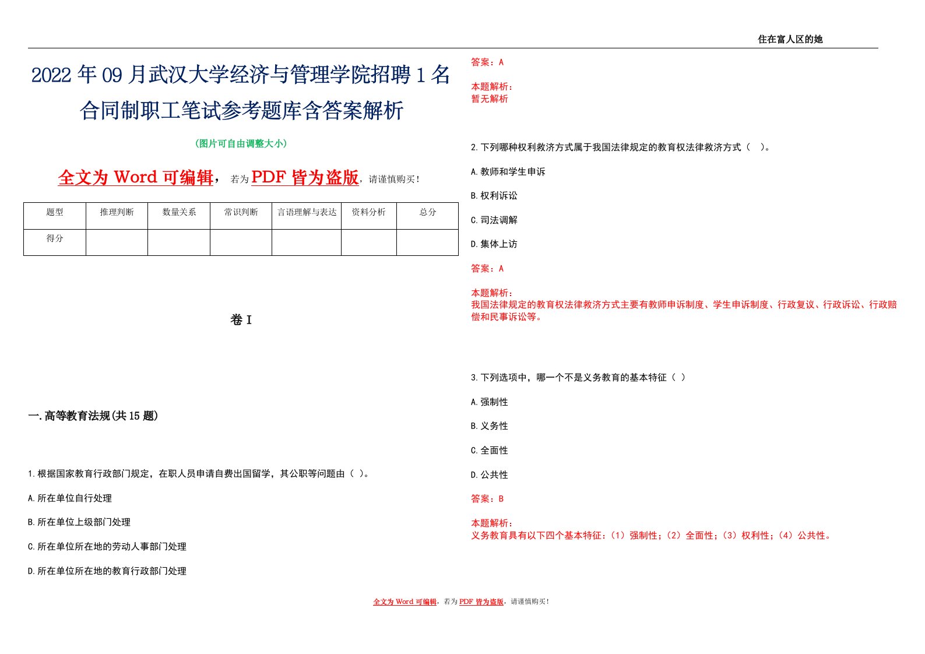Choose option A.强制性
The height and width of the screenshot is (654, 925).
(x=490, y=402)
